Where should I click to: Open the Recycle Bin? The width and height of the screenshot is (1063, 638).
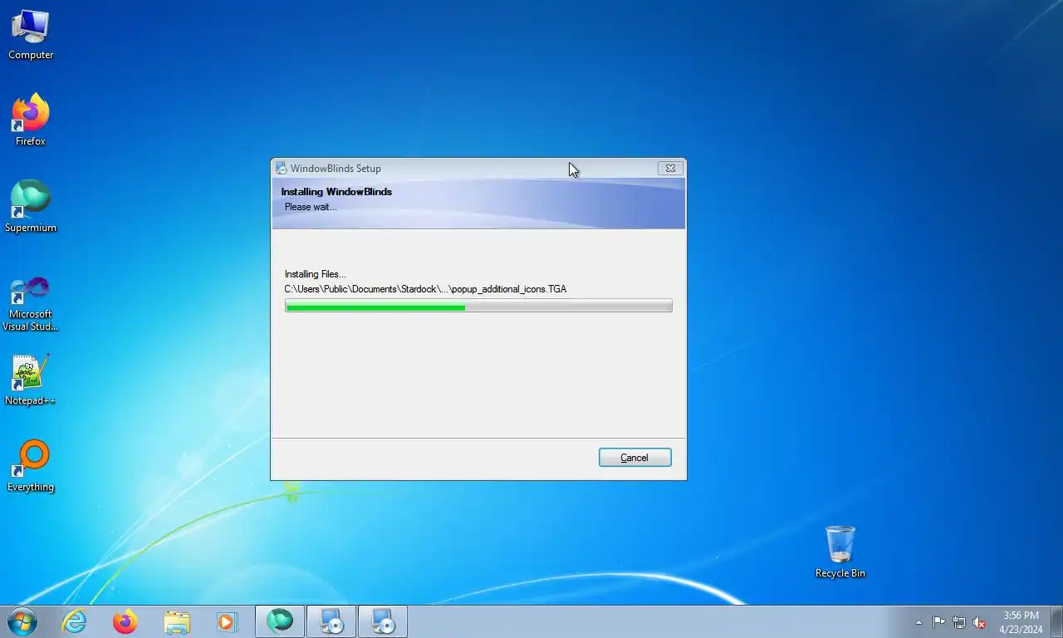840,553
